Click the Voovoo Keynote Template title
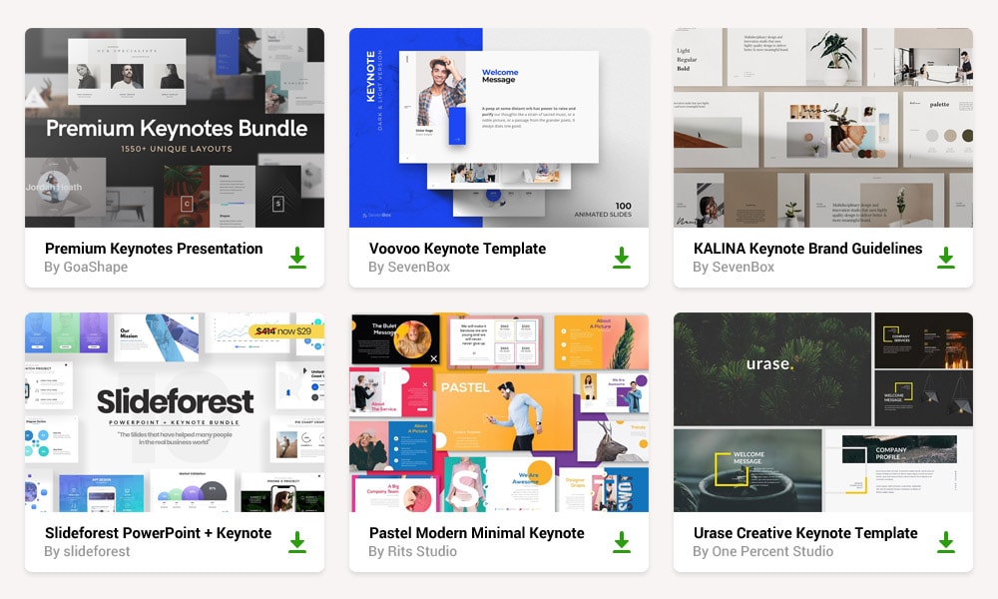This screenshot has width=998, height=599. click(457, 249)
